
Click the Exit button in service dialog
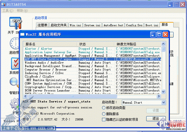tap(156, 119)
